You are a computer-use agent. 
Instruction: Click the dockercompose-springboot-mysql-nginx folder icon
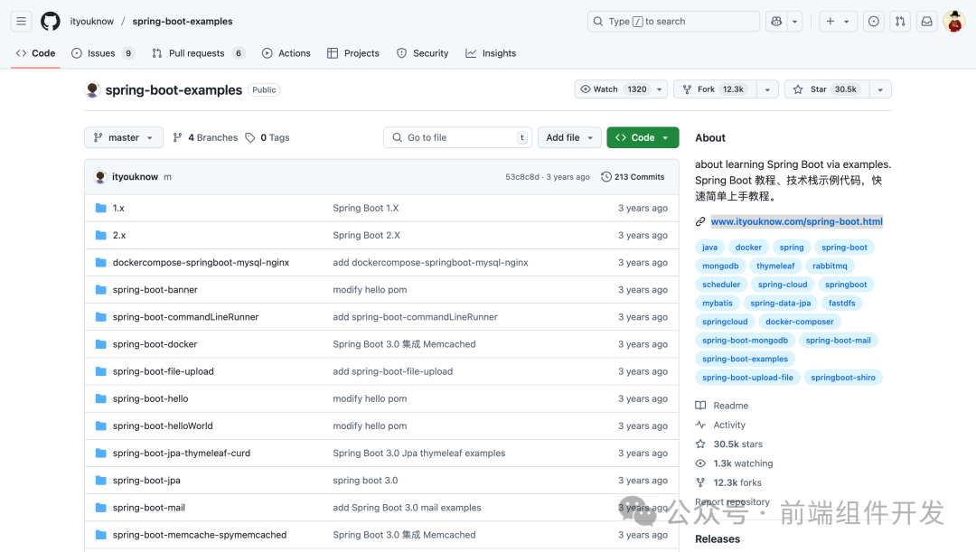point(101,263)
